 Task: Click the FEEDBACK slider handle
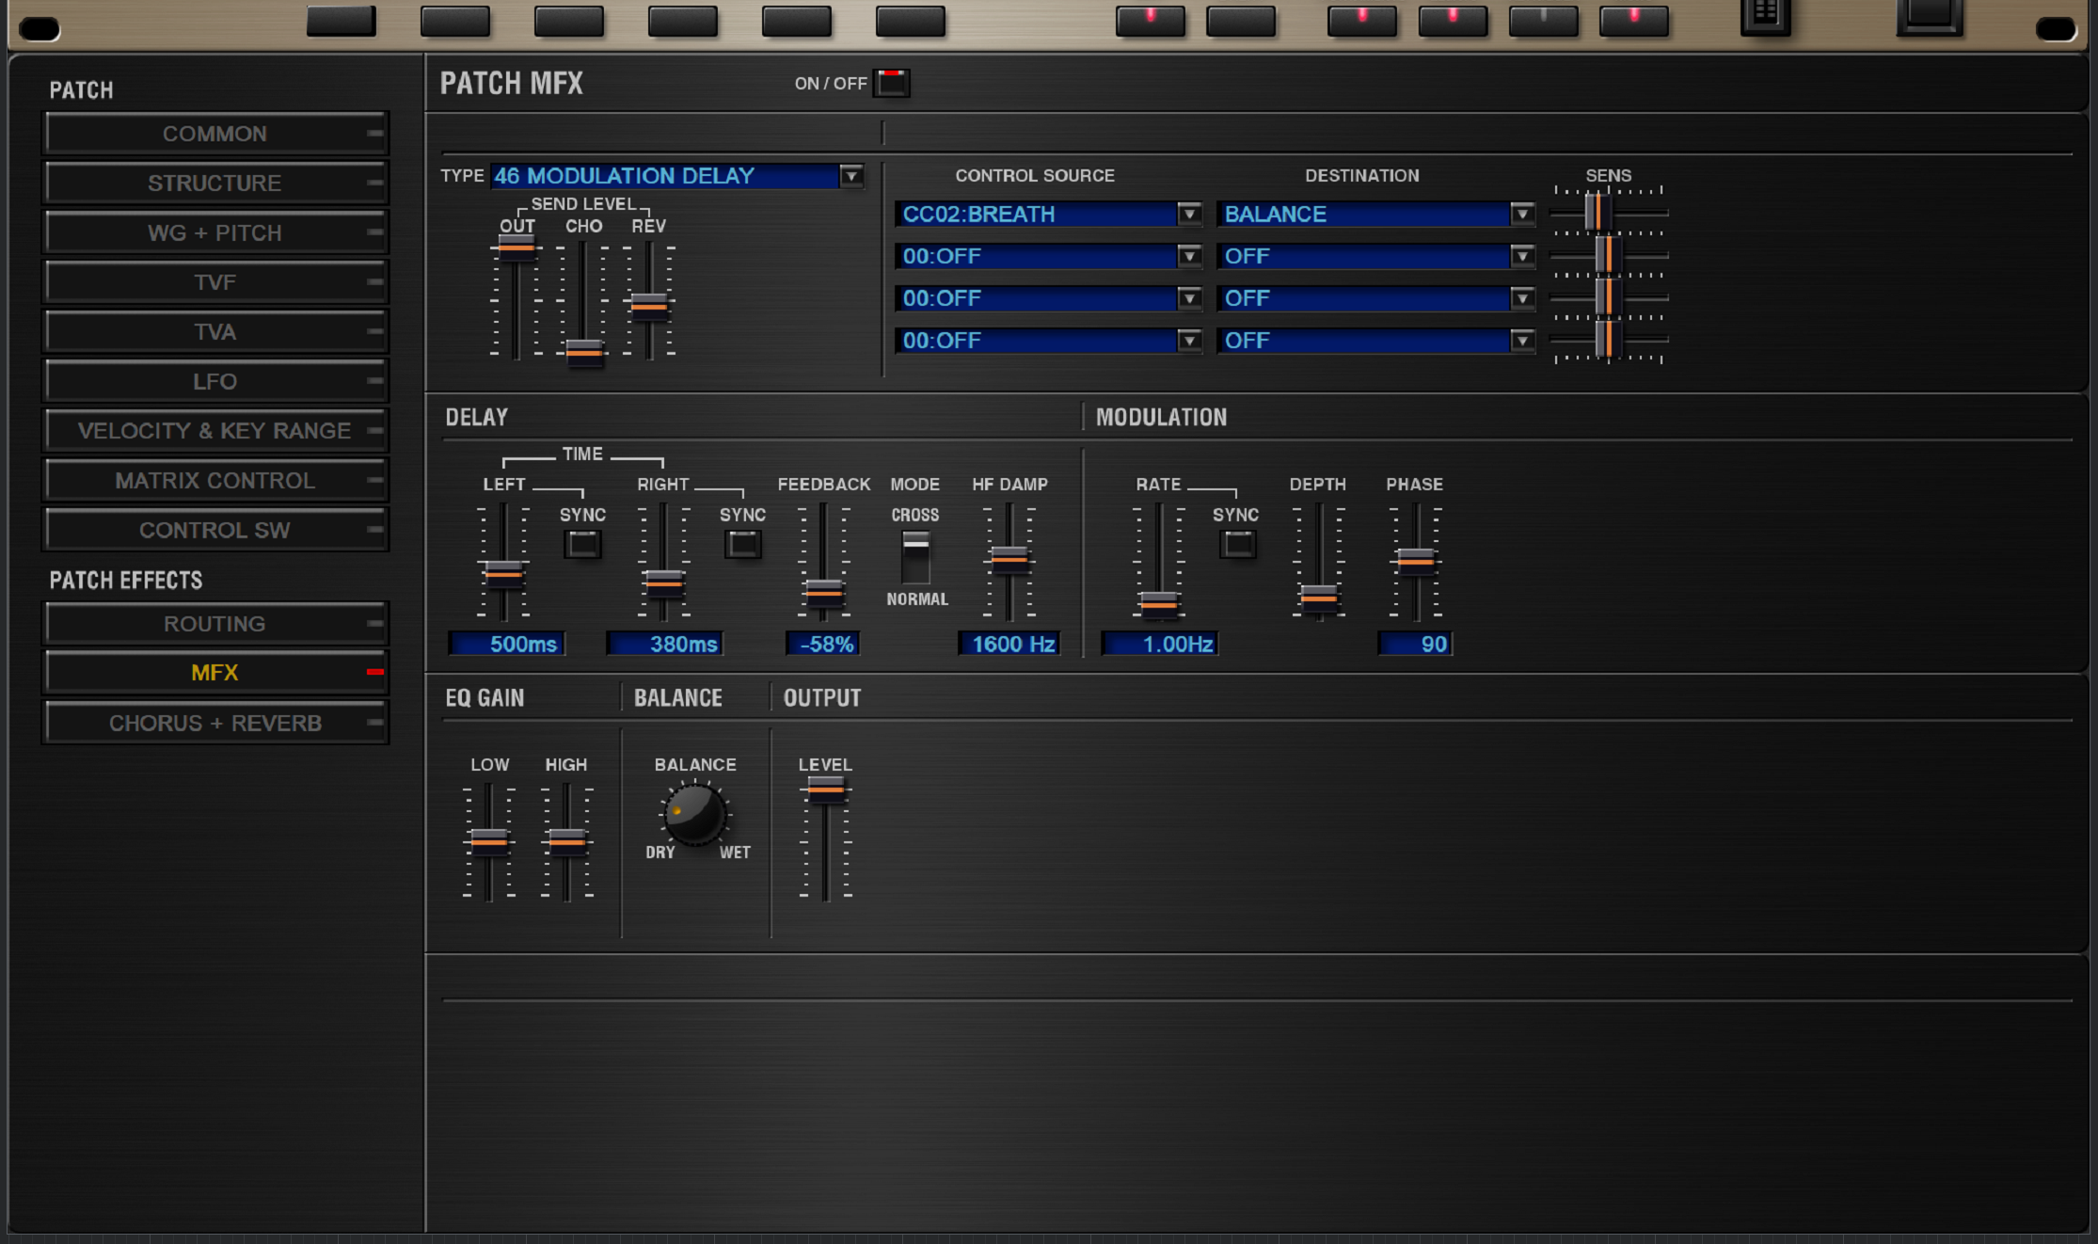tap(824, 593)
